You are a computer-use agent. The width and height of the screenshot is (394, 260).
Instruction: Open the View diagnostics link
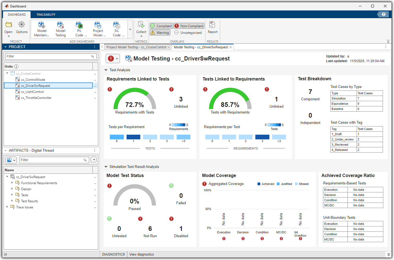[141, 254]
